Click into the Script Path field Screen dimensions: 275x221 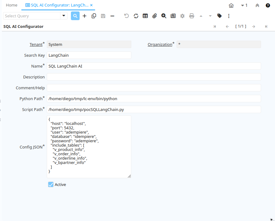click(154, 109)
